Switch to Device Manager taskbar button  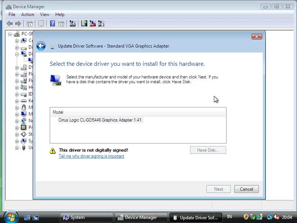141,217
